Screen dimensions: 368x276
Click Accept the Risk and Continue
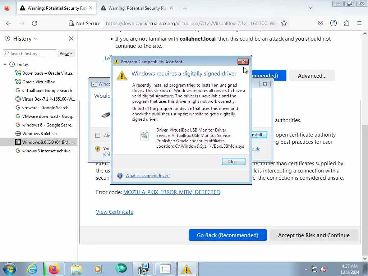click(x=314, y=235)
